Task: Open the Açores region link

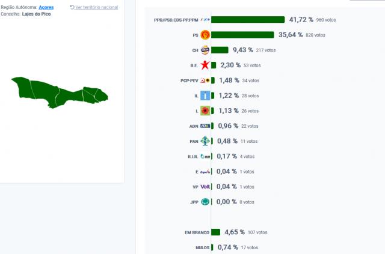Action: click(46, 7)
